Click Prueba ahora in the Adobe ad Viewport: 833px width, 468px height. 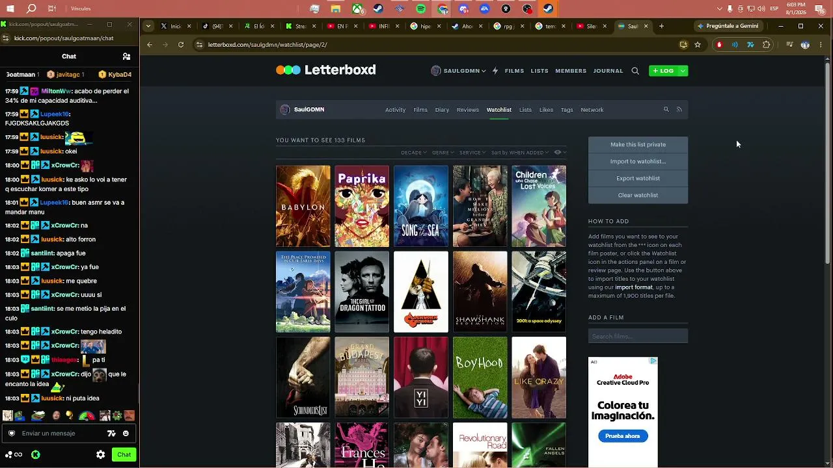coord(623,436)
